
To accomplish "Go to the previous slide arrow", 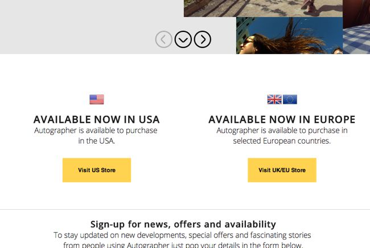I will tap(163, 39).
